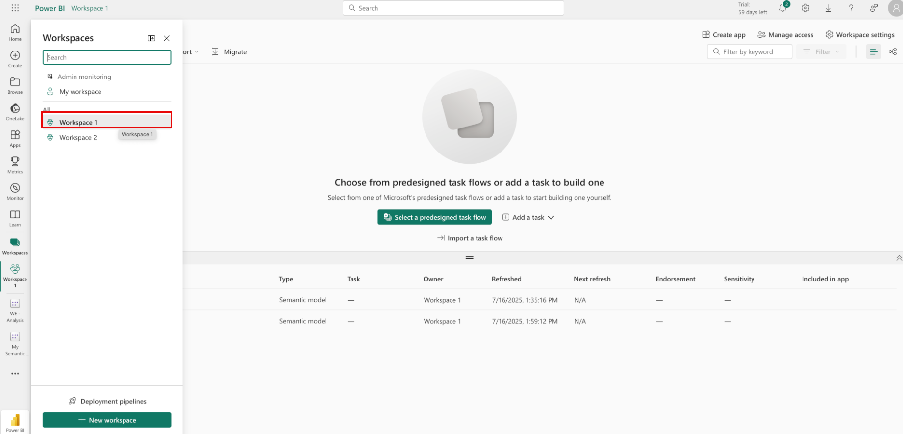Click Task column header
Viewport: 903px width, 434px height.
click(x=353, y=279)
